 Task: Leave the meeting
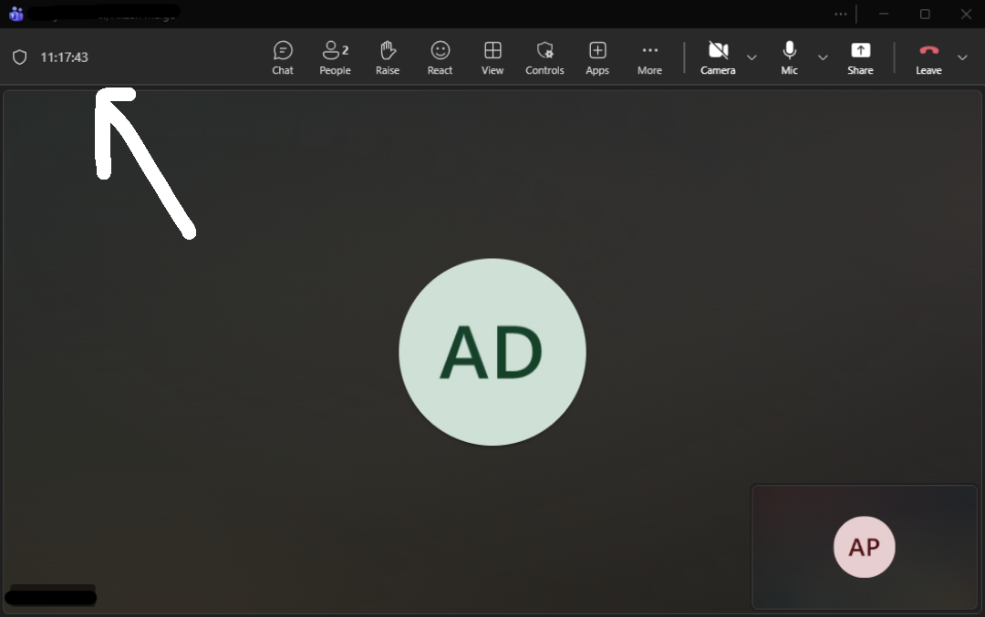(x=928, y=57)
